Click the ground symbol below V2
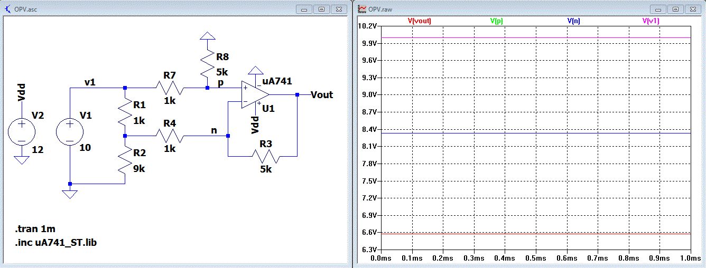This screenshot has width=706, height=268. point(22,160)
